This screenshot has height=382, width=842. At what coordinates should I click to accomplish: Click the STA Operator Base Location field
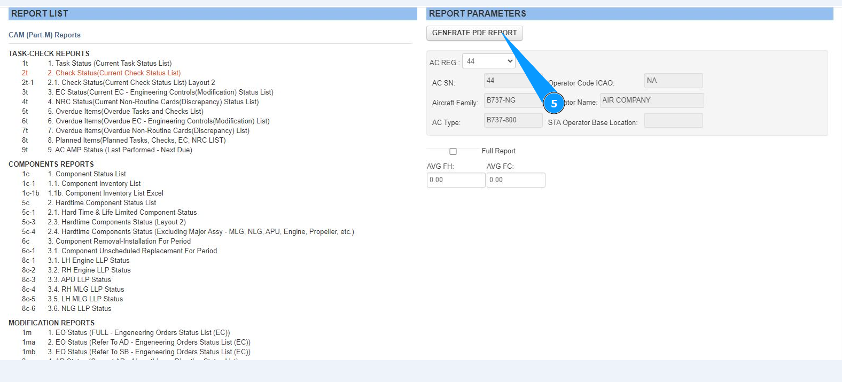pos(674,120)
